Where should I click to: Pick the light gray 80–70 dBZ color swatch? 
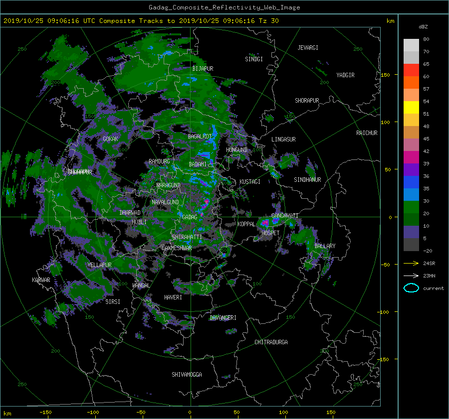pyautogui.click(x=411, y=45)
